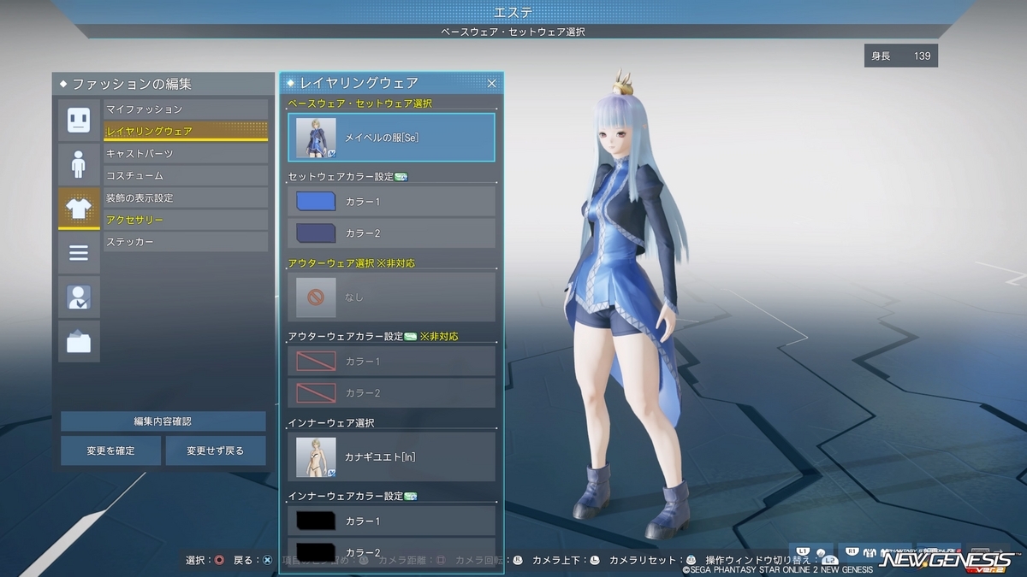
Task: Open コスチューム menu entry
Action: point(186,176)
